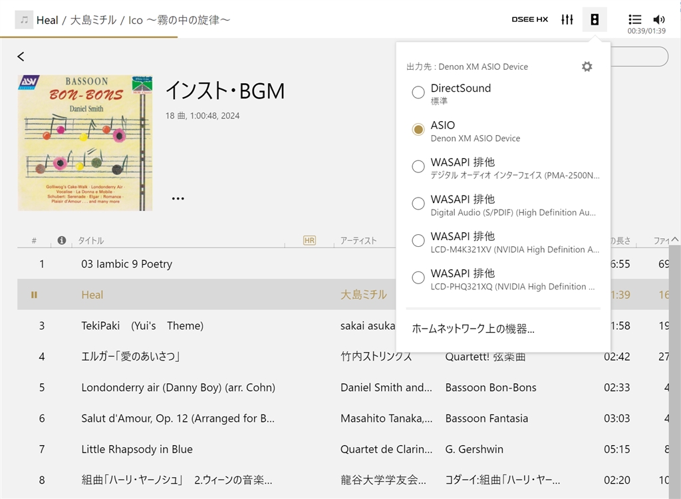Click the 18 曲, 1:00:48, 2024 info line
681x499 pixels.
tap(202, 116)
